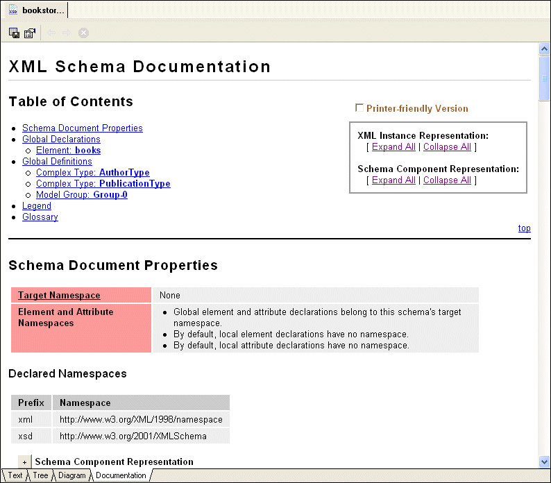Click the XSD file icon on bookstore tab

pos(12,10)
